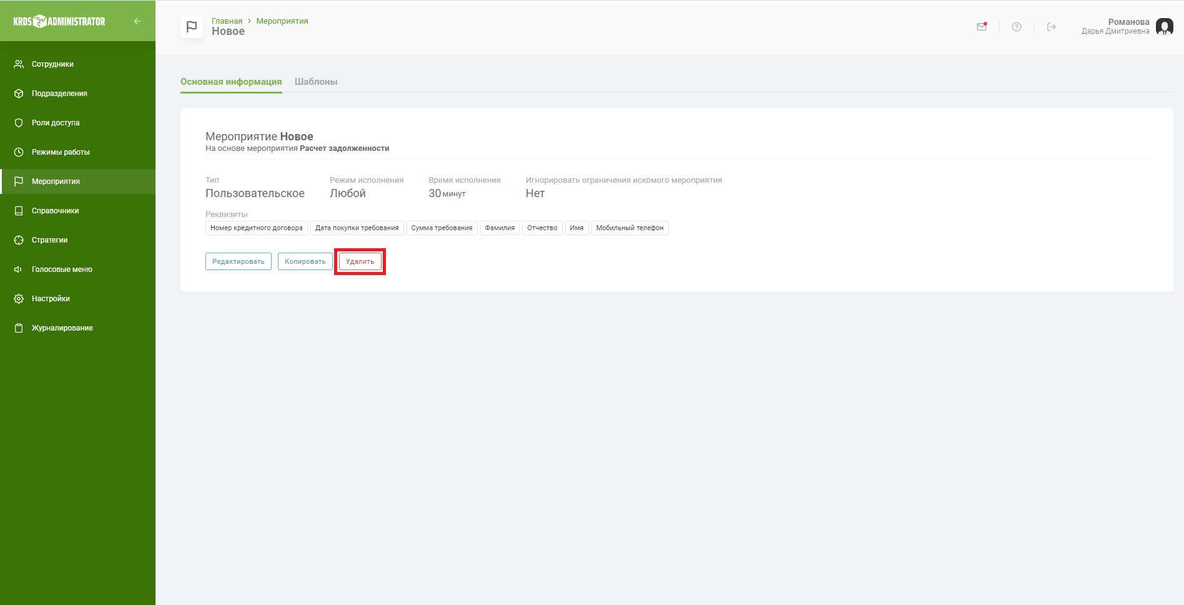Screen dimensions: 1184x605
Task: Click the logout icon in header
Action: [x=1052, y=27]
